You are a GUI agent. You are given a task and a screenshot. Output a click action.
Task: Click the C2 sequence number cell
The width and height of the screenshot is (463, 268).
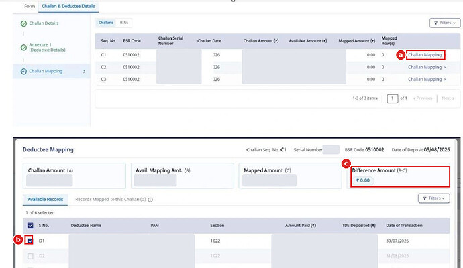tap(103, 67)
